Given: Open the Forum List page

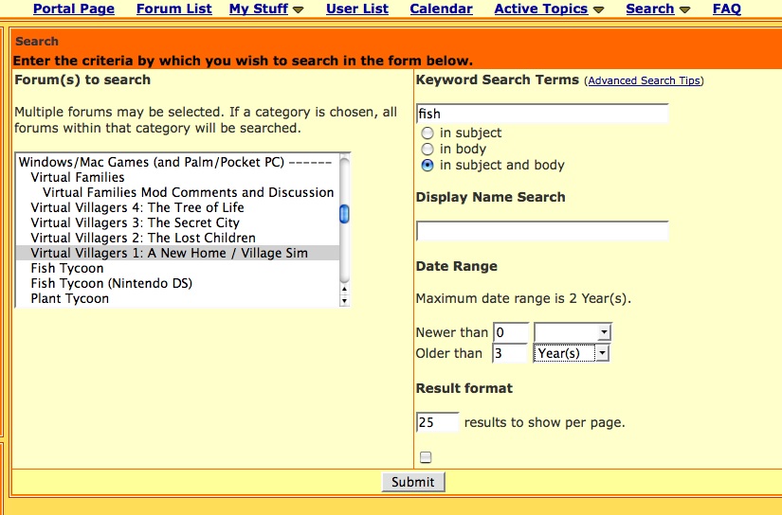Looking at the screenshot, I should pos(173,9).
